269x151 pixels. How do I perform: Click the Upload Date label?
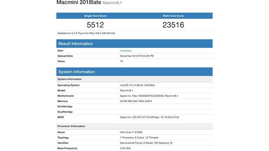65,56
